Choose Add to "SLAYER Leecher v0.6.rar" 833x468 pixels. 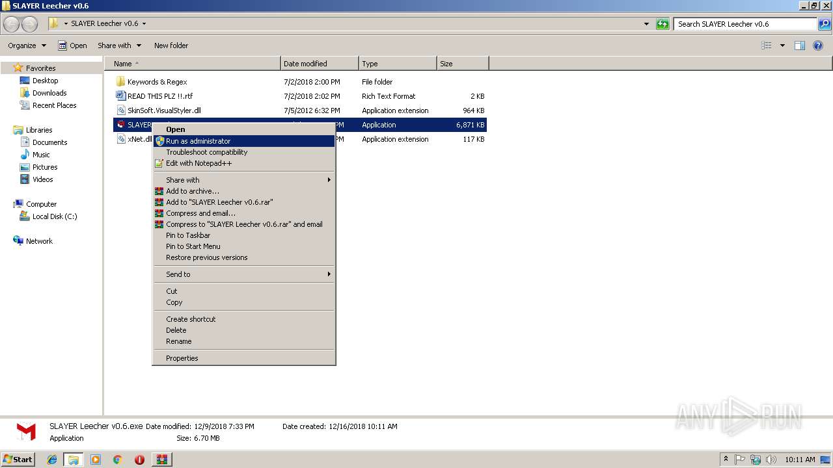coord(244,202)
